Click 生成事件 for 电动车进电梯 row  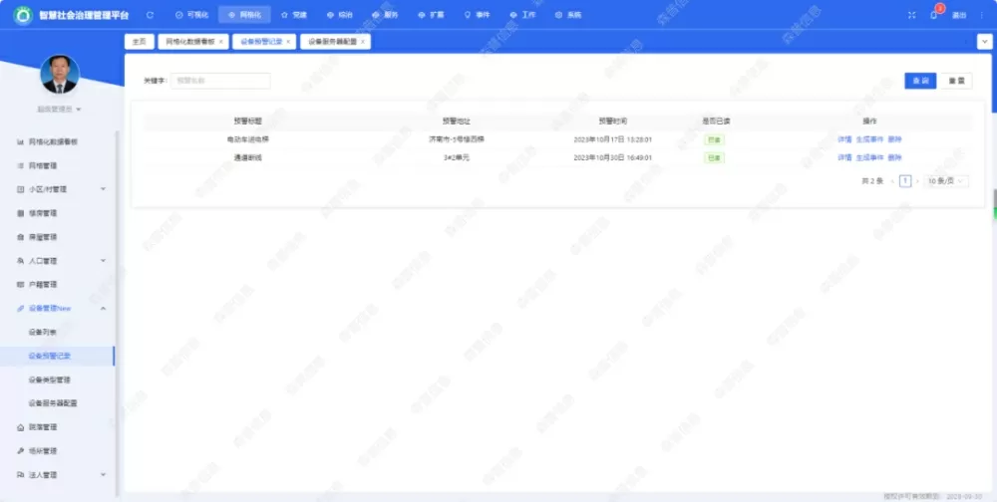[869, 139]
